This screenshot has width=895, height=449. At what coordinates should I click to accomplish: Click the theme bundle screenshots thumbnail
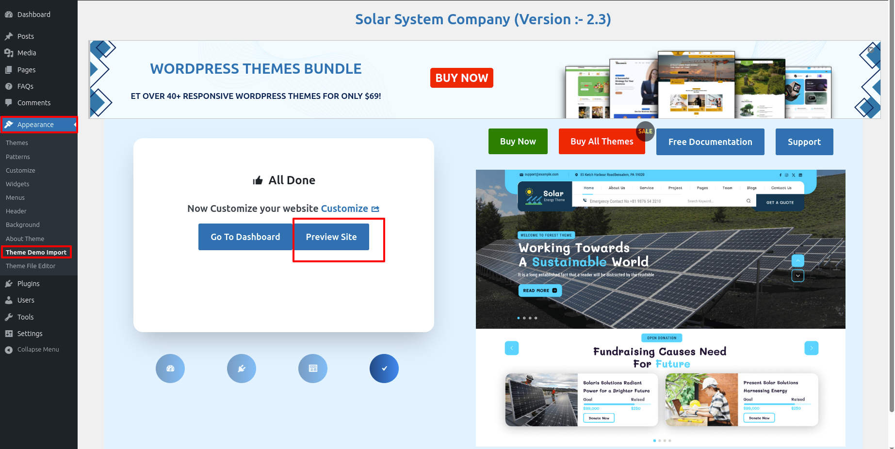pyautogui.click(x=699, y=85)
